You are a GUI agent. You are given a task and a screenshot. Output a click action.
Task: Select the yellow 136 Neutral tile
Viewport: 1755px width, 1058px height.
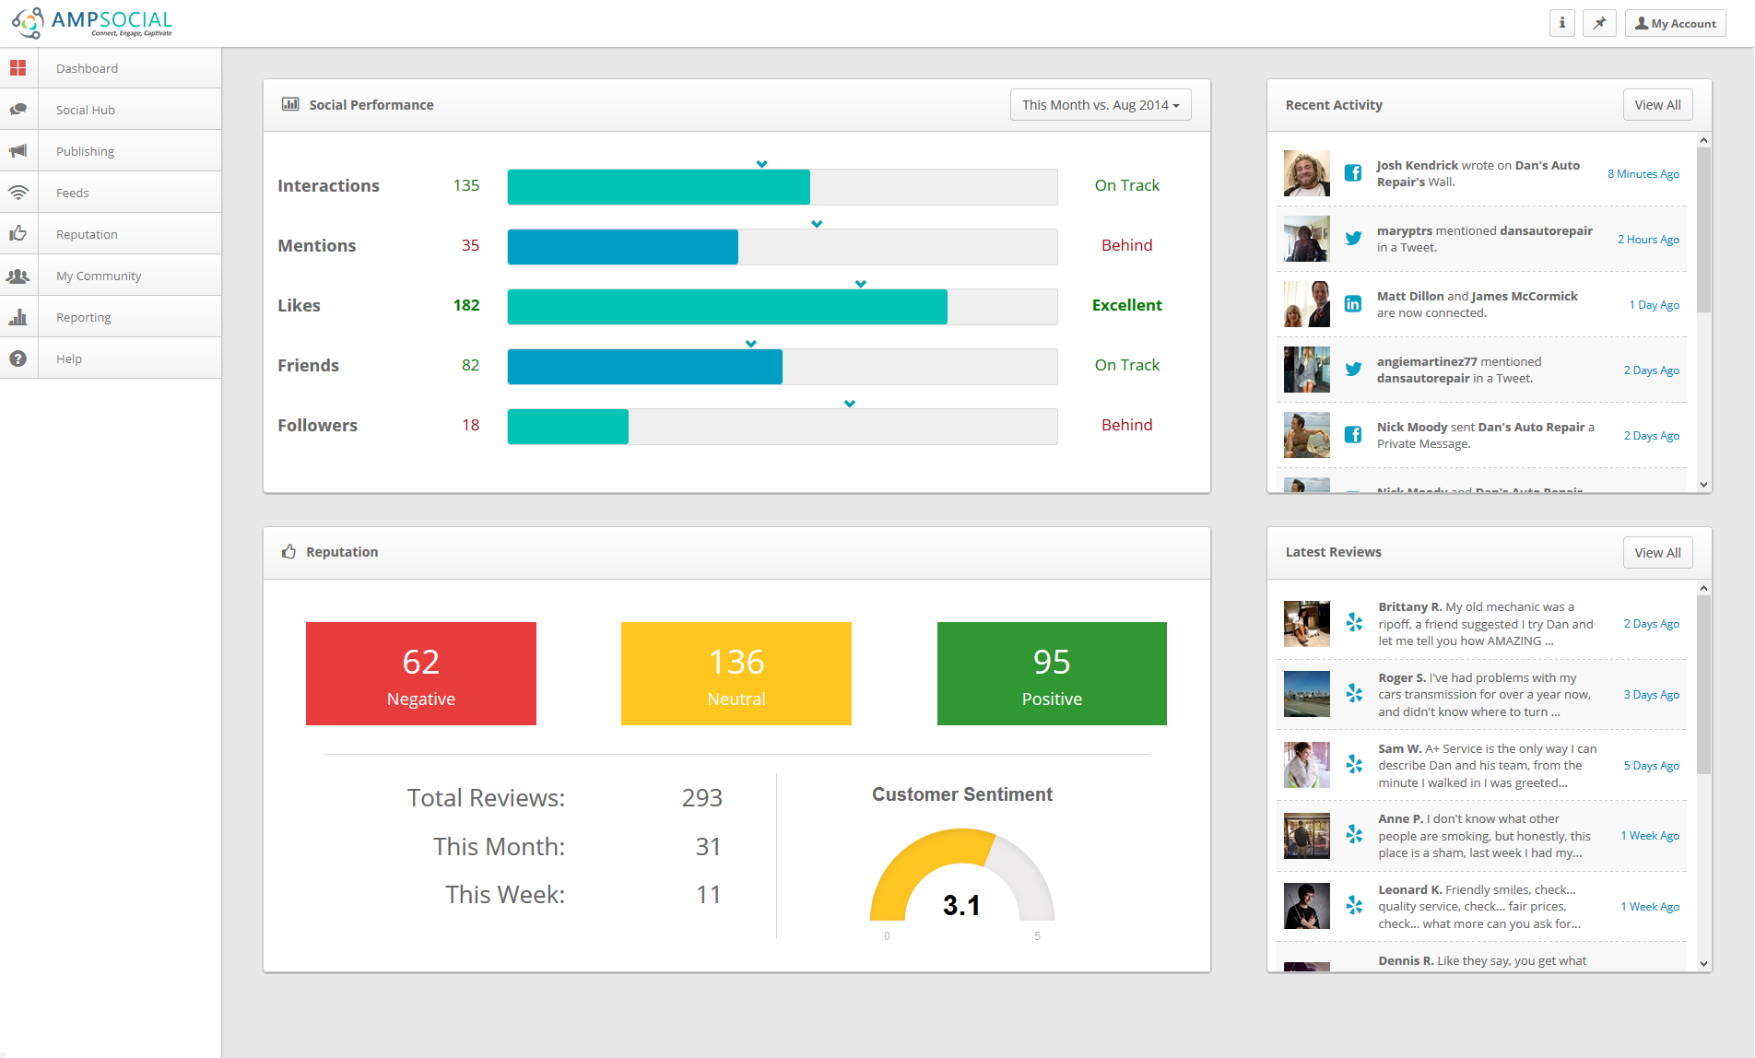point(736,674)
